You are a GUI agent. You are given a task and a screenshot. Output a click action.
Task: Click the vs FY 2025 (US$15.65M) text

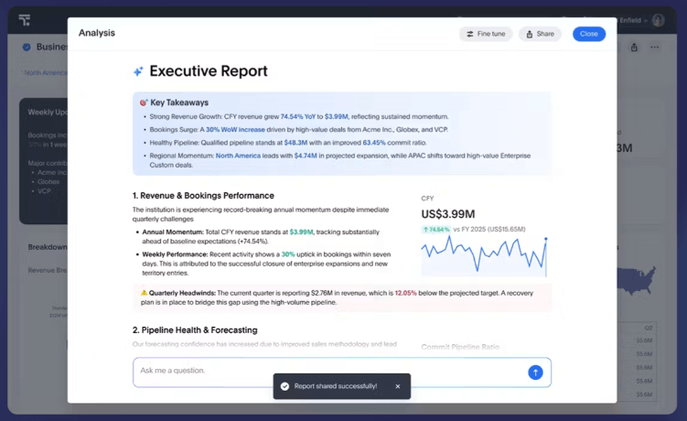[x=489, y=230]
